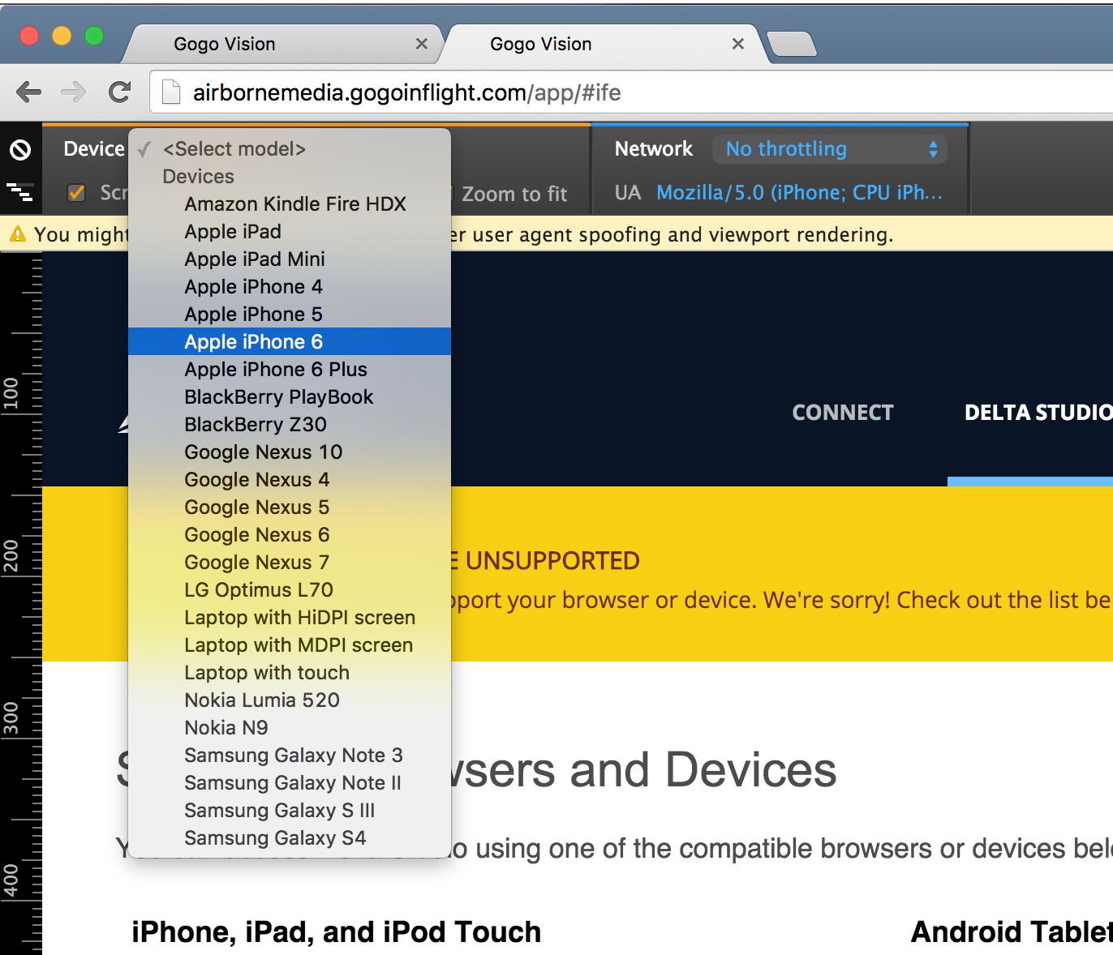
Task: Open the No throttling network dropdown
Action: 829,149
